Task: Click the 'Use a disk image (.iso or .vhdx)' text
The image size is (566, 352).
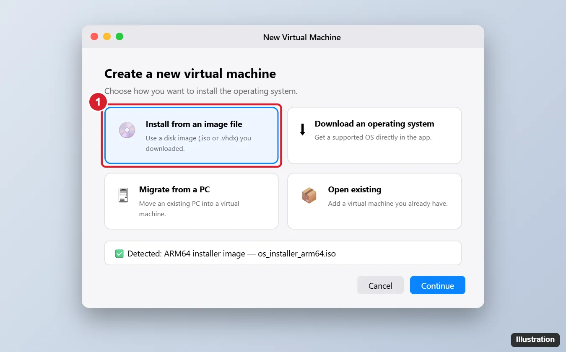Action: [x=198, y=143]
